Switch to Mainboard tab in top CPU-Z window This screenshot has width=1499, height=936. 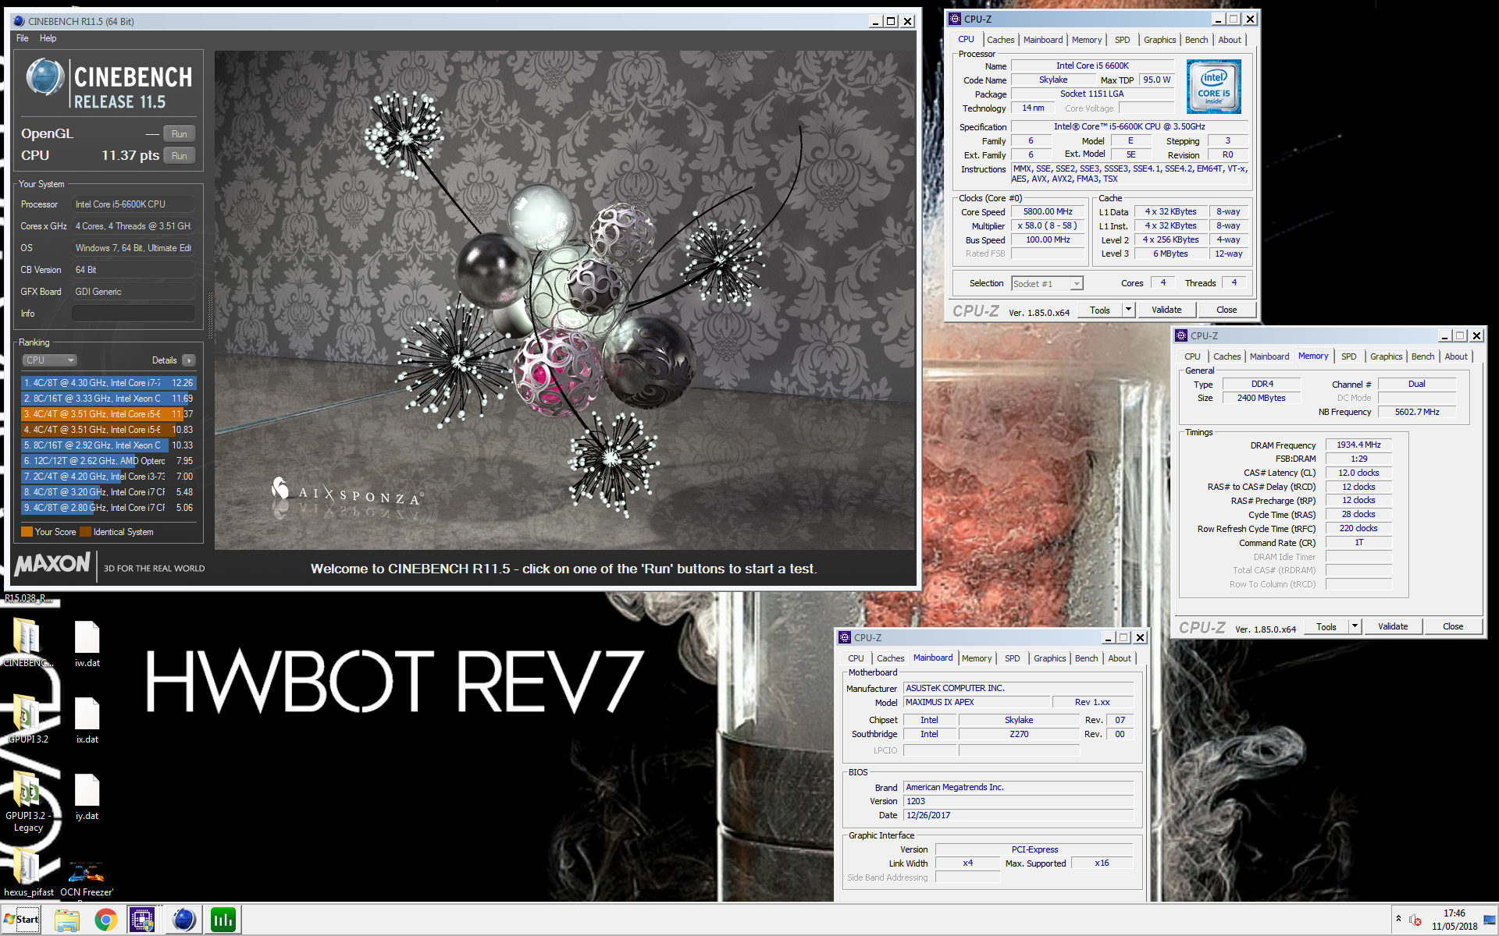tap(1043, 40)
